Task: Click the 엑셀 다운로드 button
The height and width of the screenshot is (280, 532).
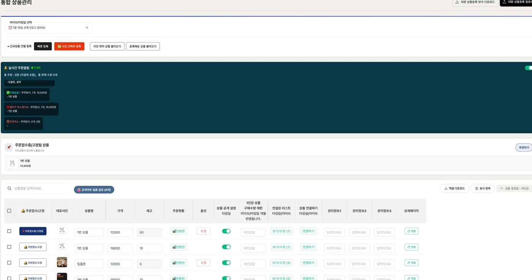Action: point(454,188)
